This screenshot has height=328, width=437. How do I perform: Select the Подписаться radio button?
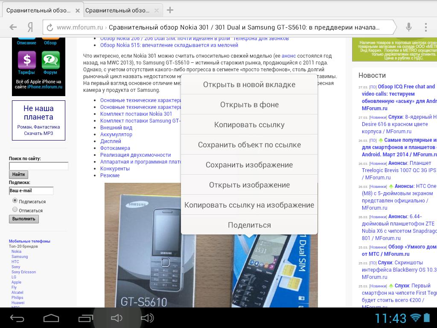pos(15,201)
